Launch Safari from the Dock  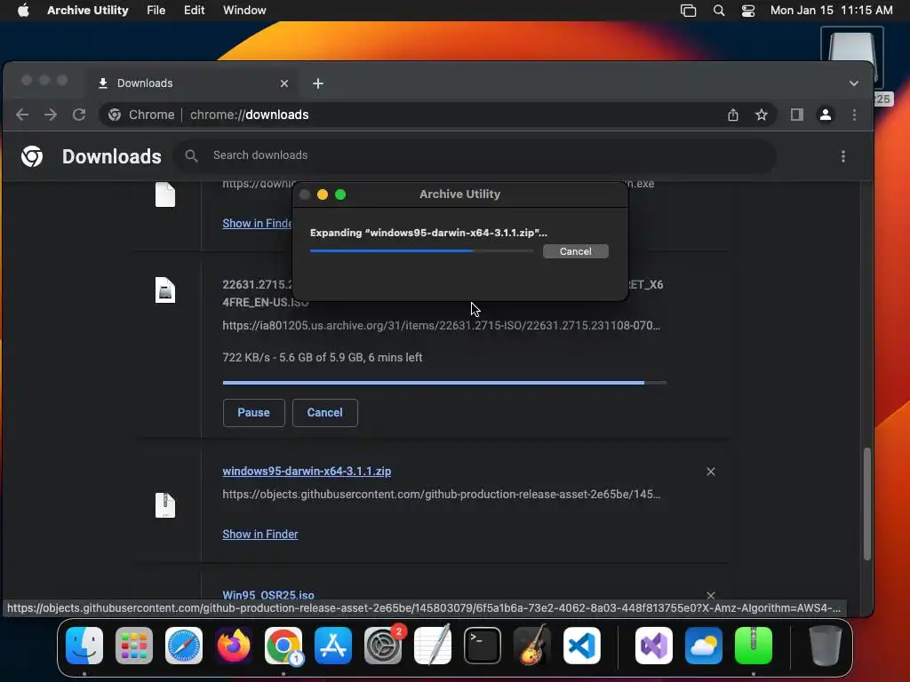point(184,646)
